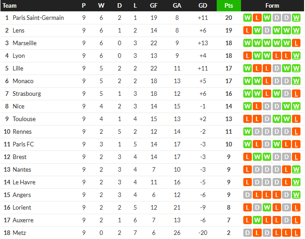The height and width of the screenshot is (239, 305).
Task: Click Lorient's green win form badge
Action: click(267, 207)
